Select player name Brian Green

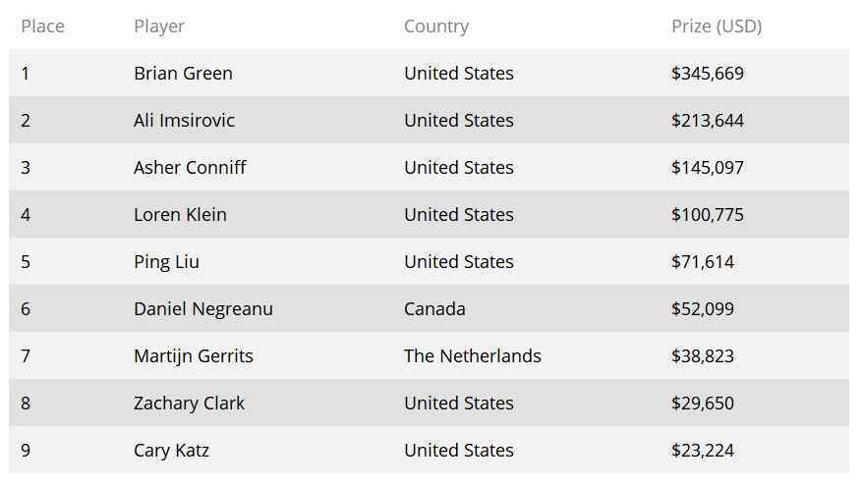tap(183, 74)
